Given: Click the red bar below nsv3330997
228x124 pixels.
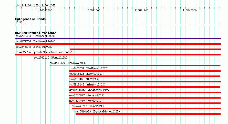Looking at the screenshot, I should click(145, 98).
